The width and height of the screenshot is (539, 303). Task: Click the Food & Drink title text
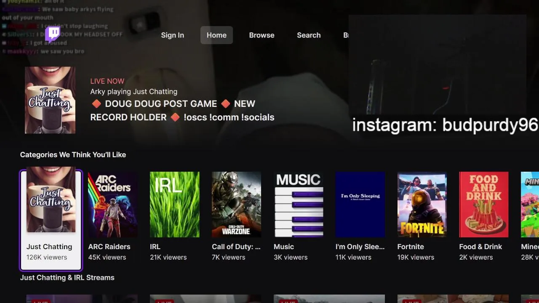(x=480, y=247)
